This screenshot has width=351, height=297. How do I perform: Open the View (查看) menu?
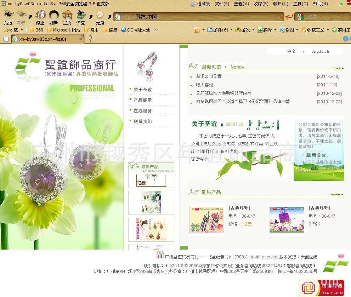241,4
